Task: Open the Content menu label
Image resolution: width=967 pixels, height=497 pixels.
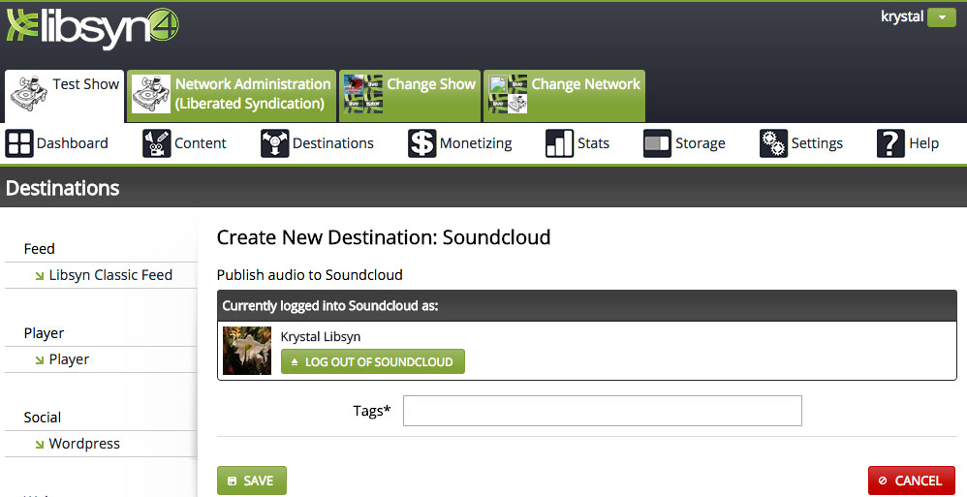Action: (x=201, y=143)
